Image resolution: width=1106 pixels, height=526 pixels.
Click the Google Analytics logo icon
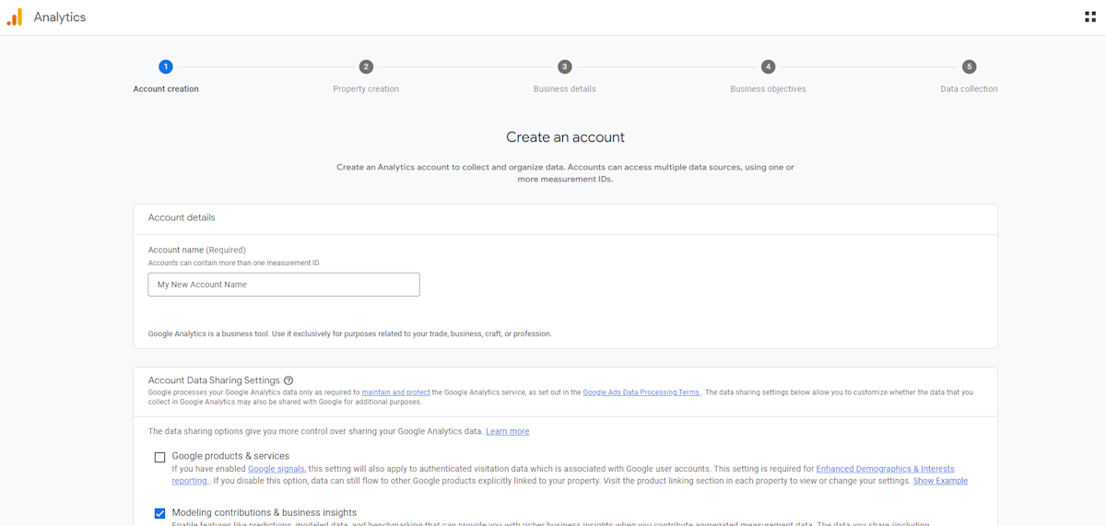[15, 17]
